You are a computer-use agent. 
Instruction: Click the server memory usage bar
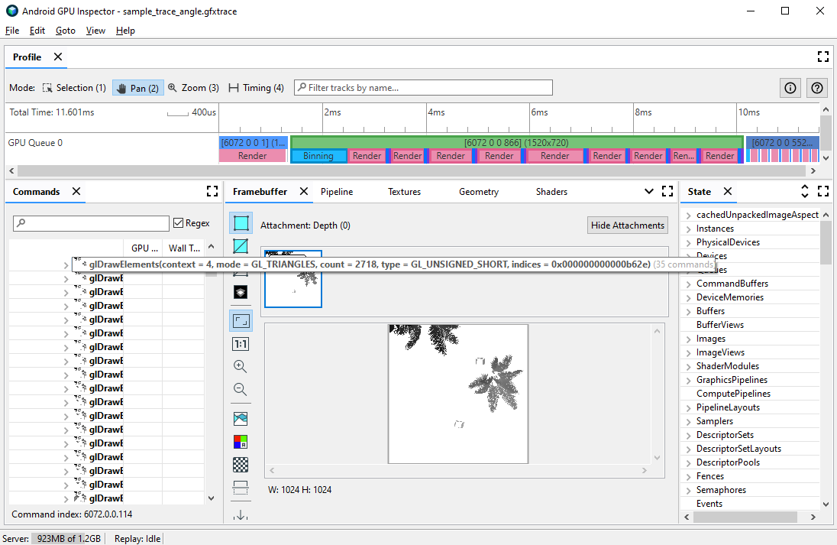66,538
